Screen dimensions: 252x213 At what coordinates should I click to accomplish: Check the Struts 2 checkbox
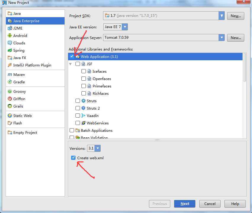click(78, 108)
